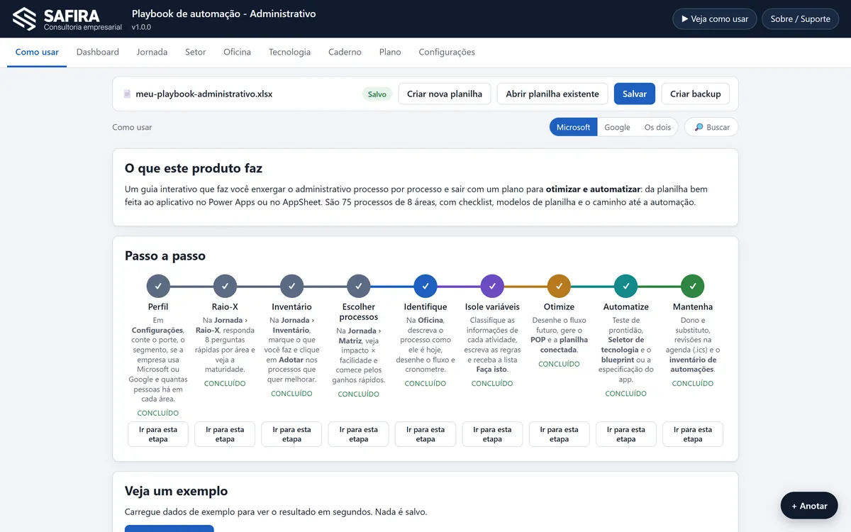Switch to the Dashboard tab
The height and width of the screenshot is (532, 851).
(98, 52)
